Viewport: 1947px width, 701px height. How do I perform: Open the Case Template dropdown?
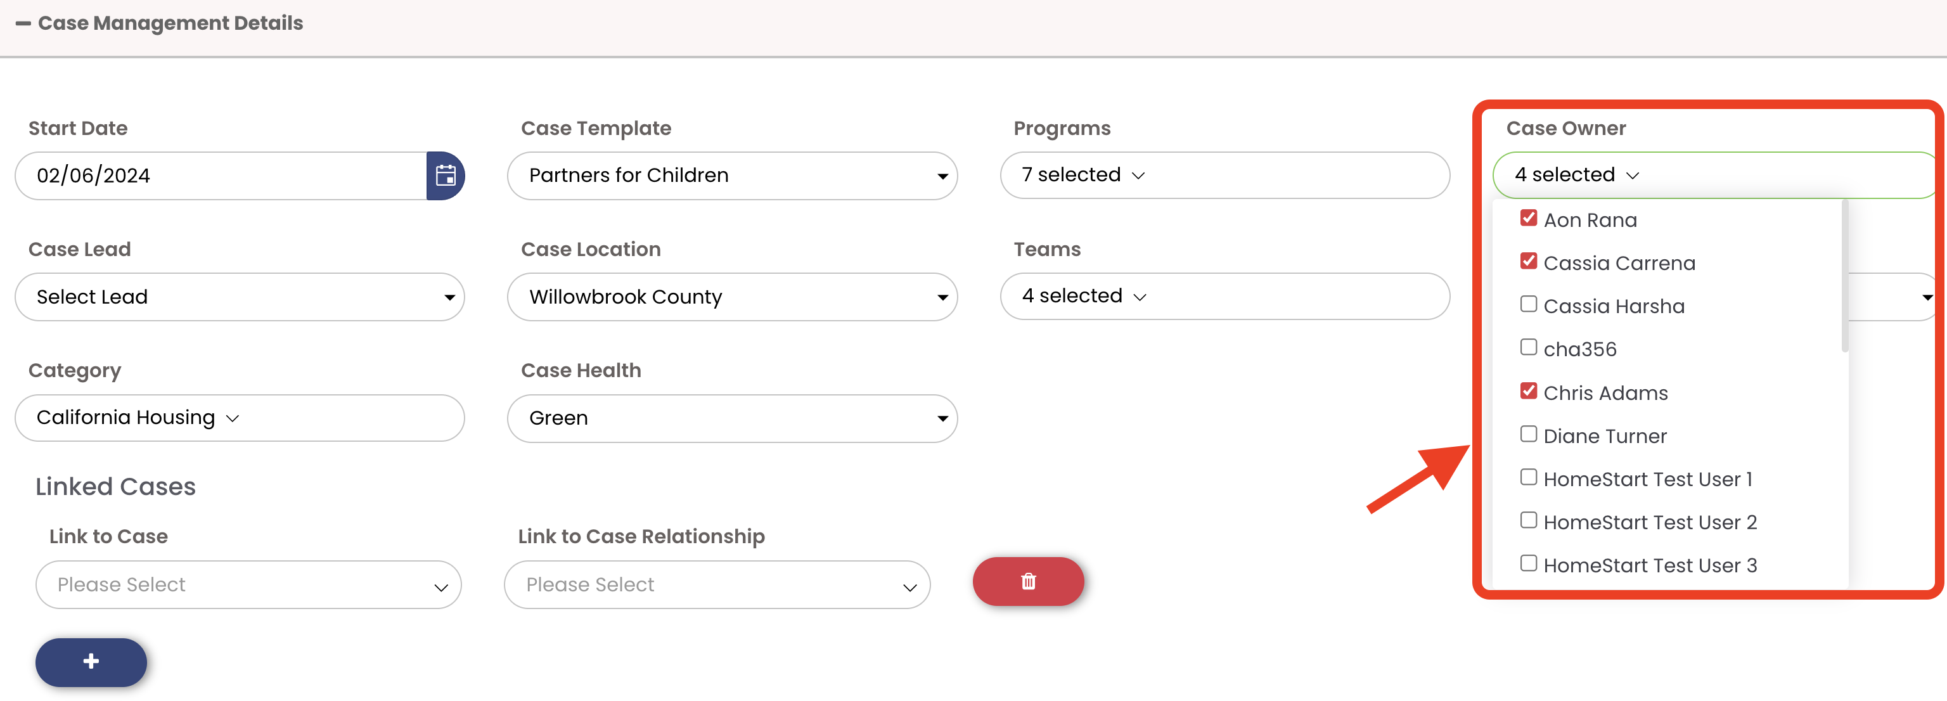731,176
